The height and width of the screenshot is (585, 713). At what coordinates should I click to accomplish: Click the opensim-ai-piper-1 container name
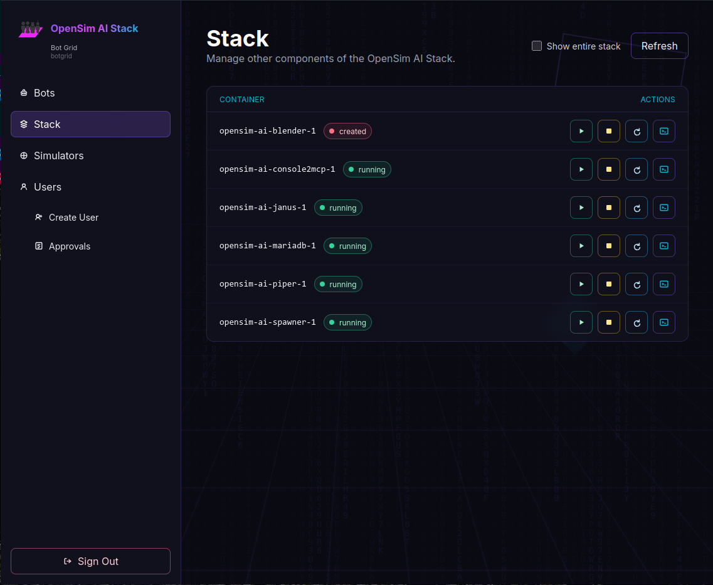(263, 283)
